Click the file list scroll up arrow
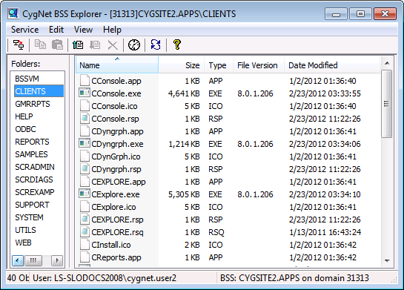The image size is (404, 290). click(x=387, y=63)
